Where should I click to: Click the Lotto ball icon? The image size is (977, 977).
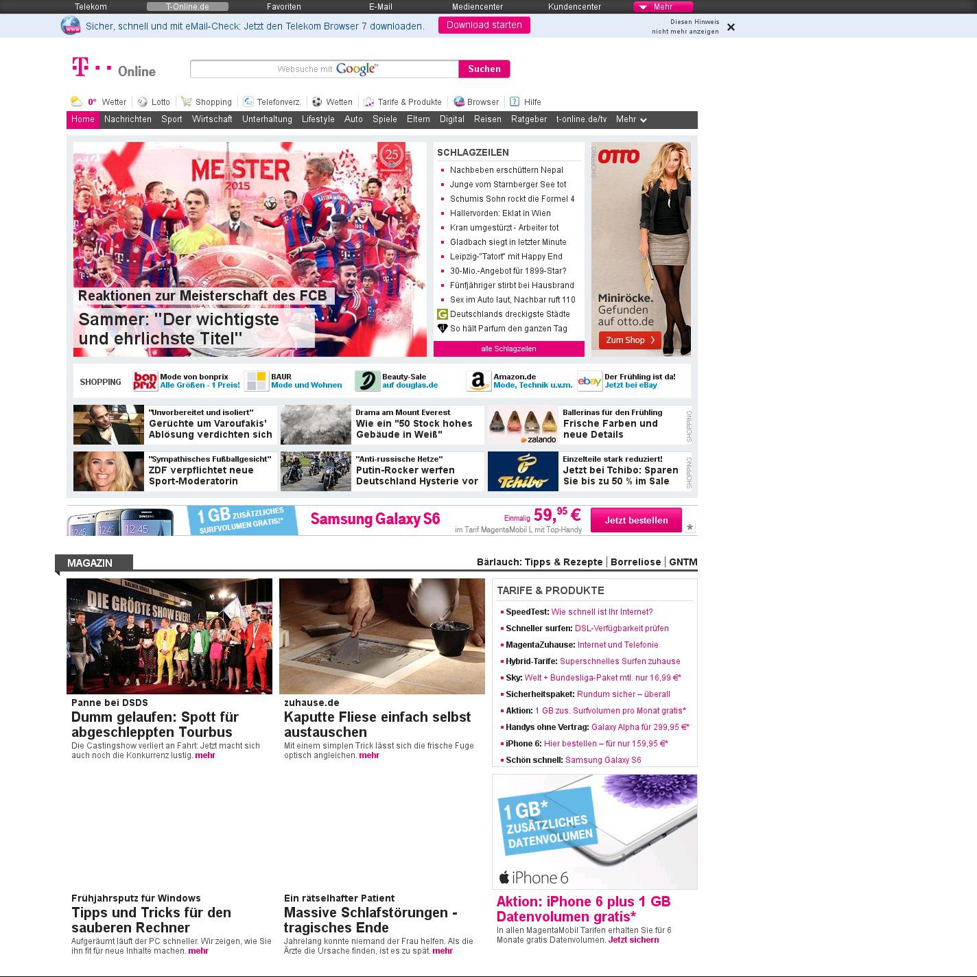143,102
